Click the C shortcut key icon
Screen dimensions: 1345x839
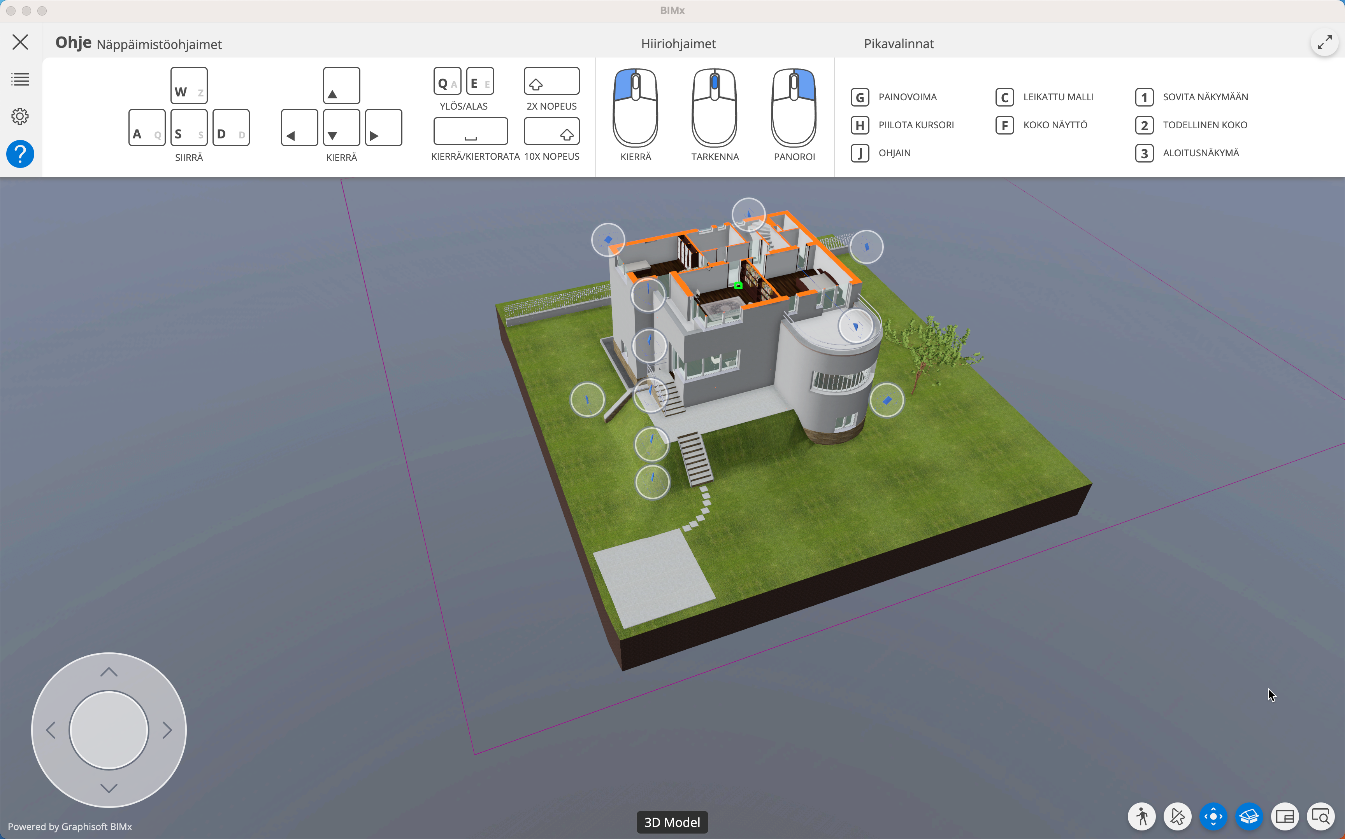point(1004,97)
